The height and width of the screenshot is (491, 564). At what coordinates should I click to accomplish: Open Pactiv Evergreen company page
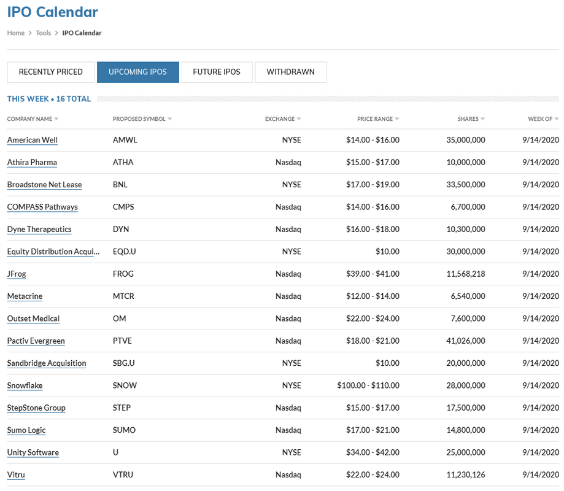(36, 341)
